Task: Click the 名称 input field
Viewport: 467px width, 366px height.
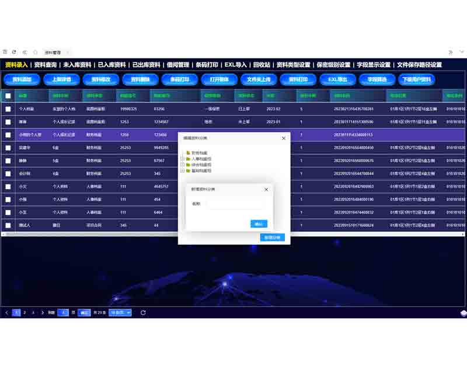Action: click(x=235, y=204)
